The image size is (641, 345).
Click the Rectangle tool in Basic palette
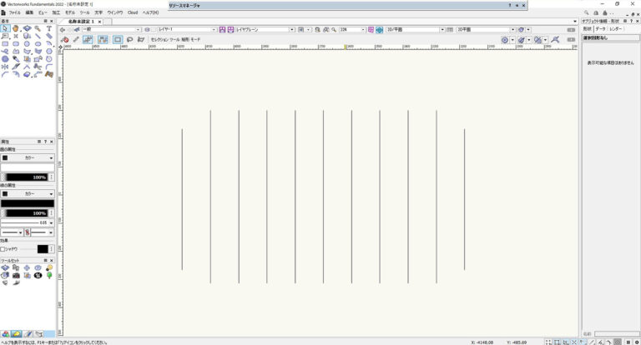tap(5, 44)
